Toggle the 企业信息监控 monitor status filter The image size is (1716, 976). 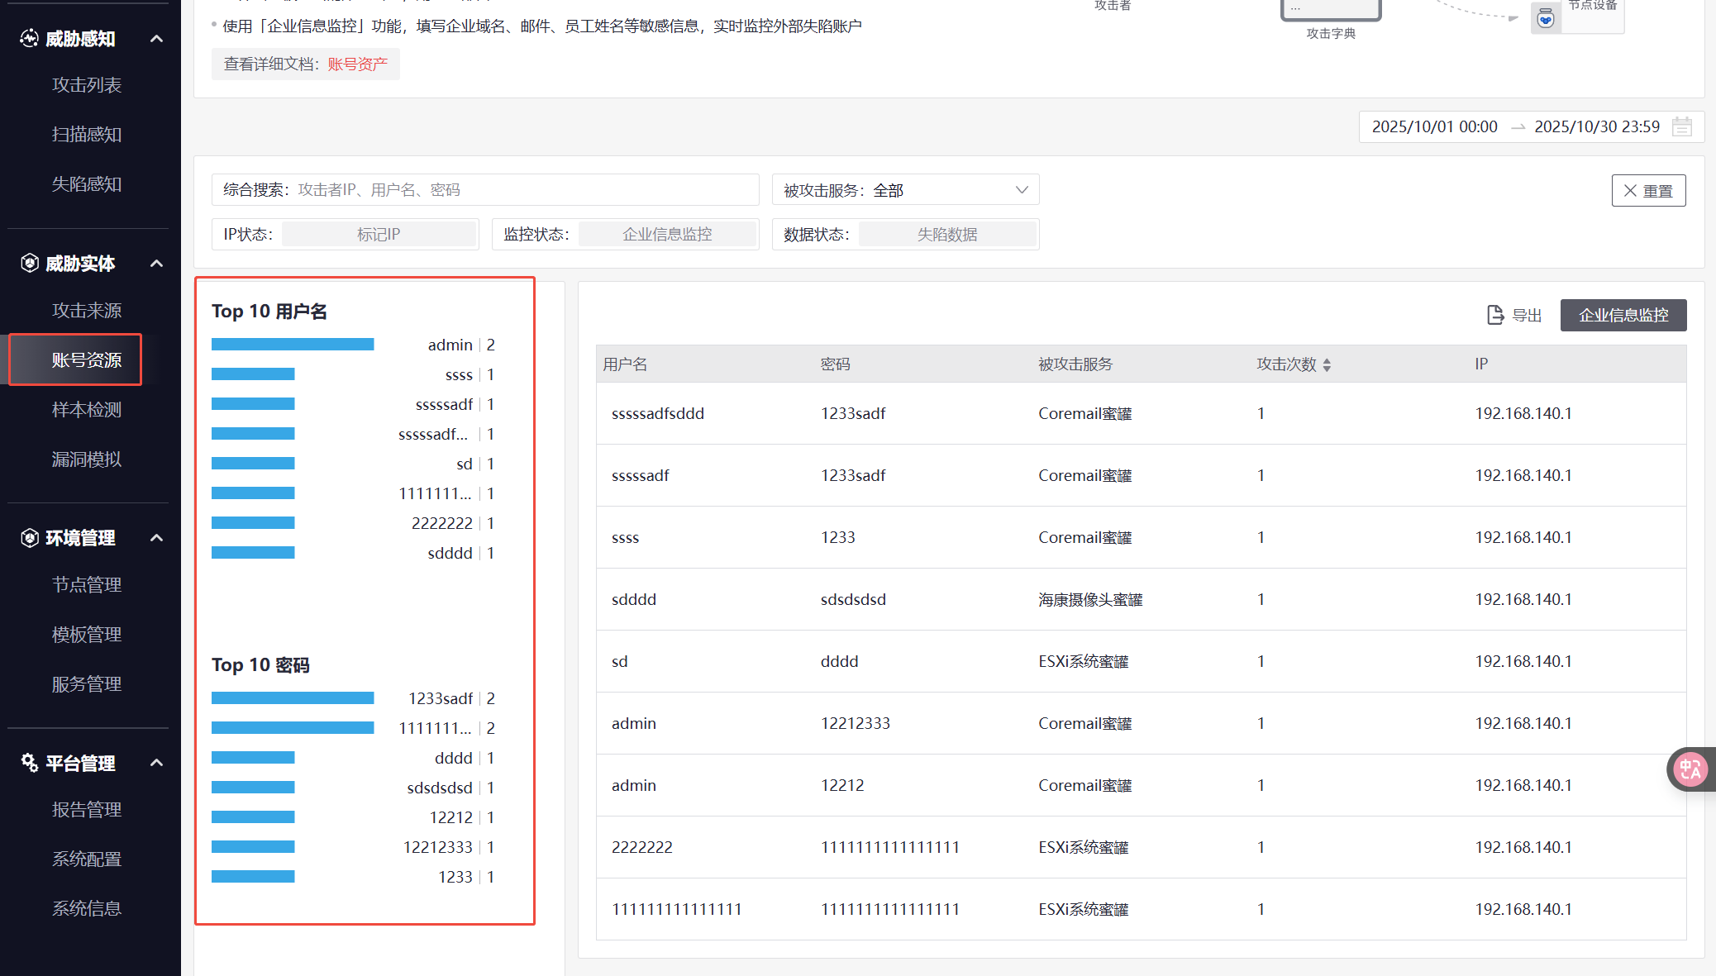click(x=667, y=235)
